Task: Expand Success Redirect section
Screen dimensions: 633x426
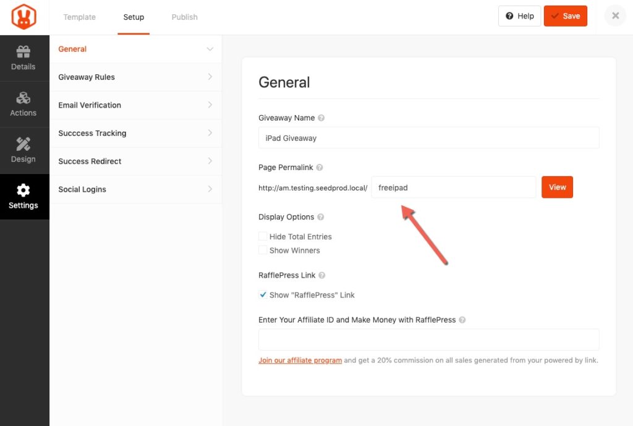Action: pos(135,161)
